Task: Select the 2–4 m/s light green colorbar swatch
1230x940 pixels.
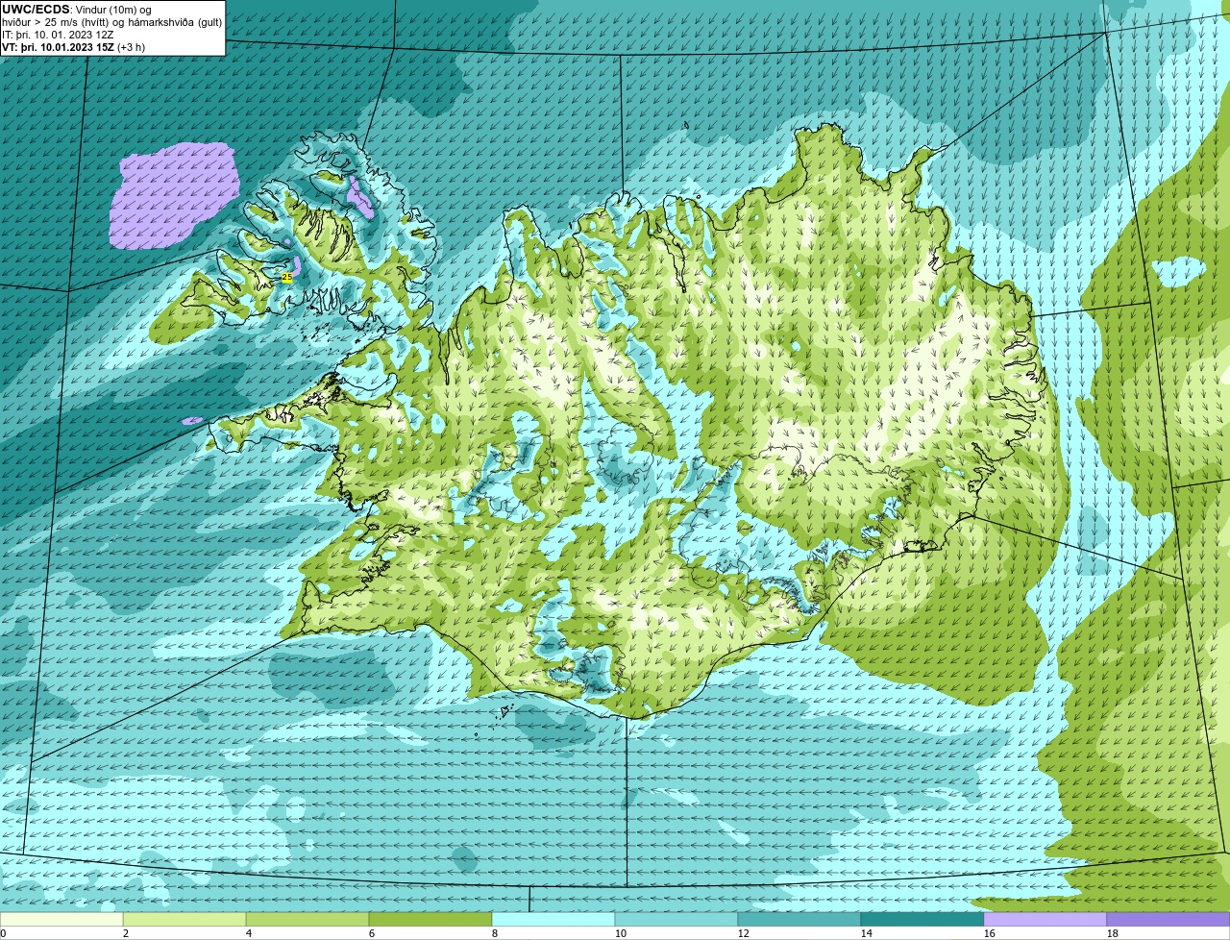Action: click(184, 920)
